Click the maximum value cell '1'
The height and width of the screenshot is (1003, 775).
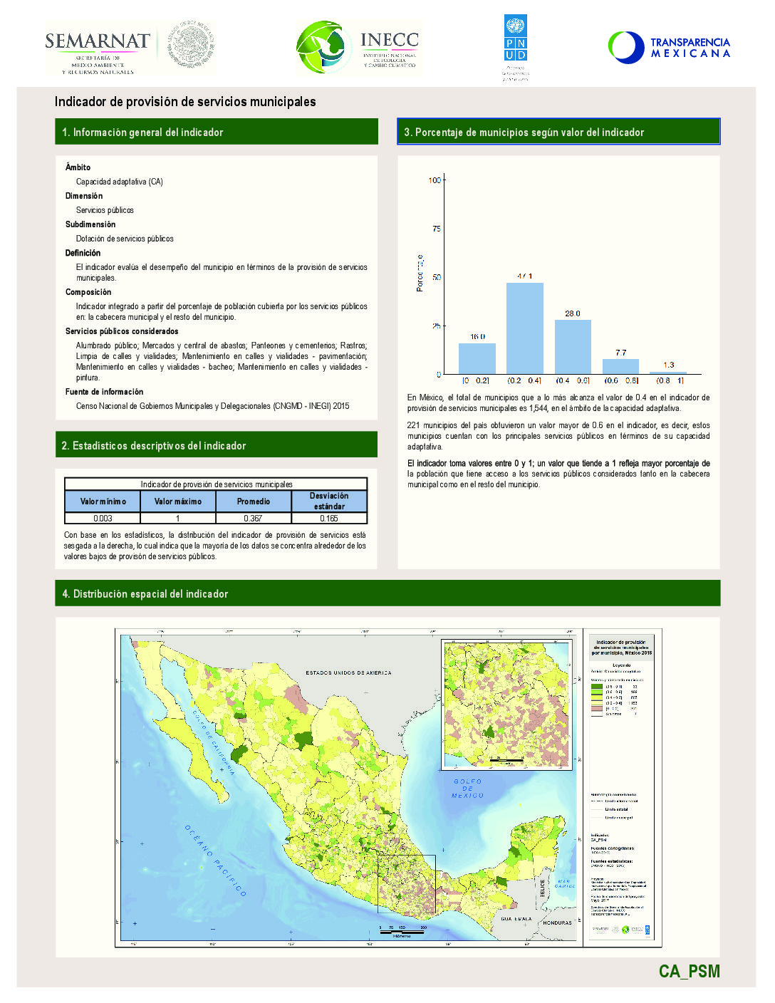(178, 519)
